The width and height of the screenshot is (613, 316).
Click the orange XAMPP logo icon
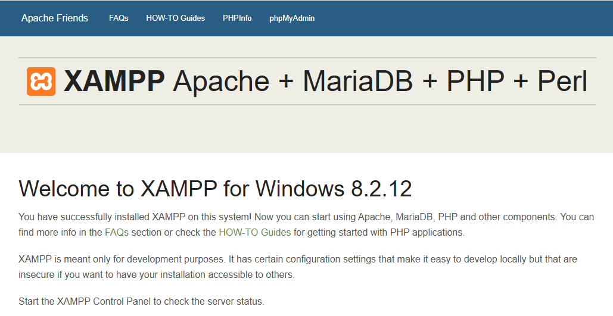[x=41, y=82]
